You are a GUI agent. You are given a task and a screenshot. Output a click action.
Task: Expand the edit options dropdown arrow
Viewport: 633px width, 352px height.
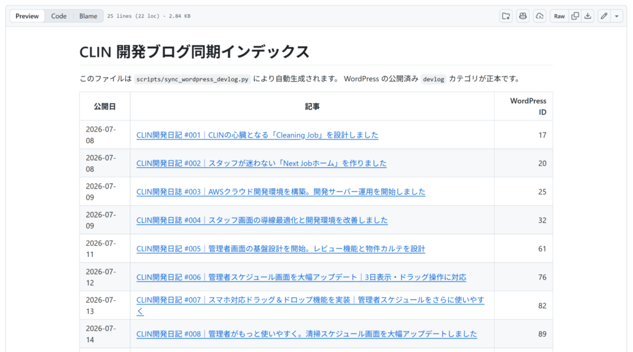[616, 16]
